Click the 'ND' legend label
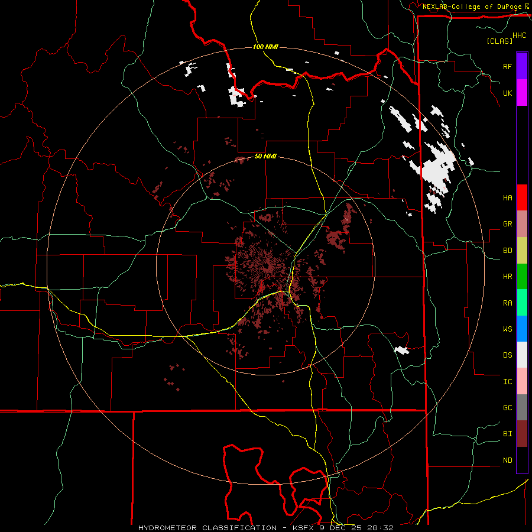The width and height of the screenshot is (532, 532). coord(507,460)
